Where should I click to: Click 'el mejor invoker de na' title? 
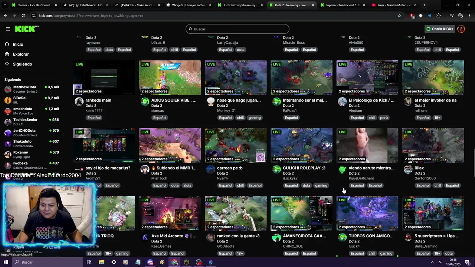pos(435,100)
